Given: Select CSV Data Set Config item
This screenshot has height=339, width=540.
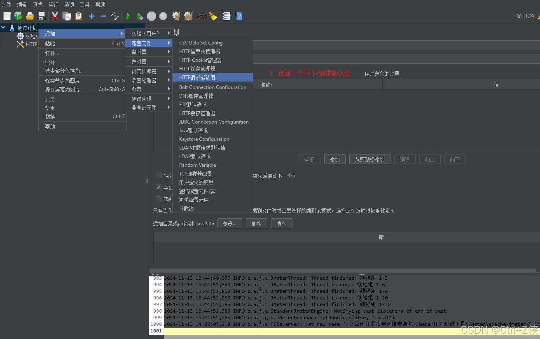Looking at the screenshot, I should tap(213, 43).
